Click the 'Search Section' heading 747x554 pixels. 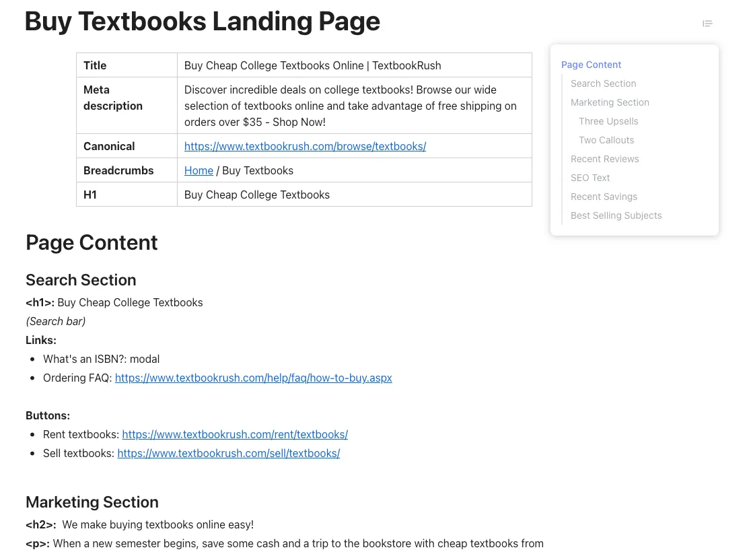click(81, 280)
